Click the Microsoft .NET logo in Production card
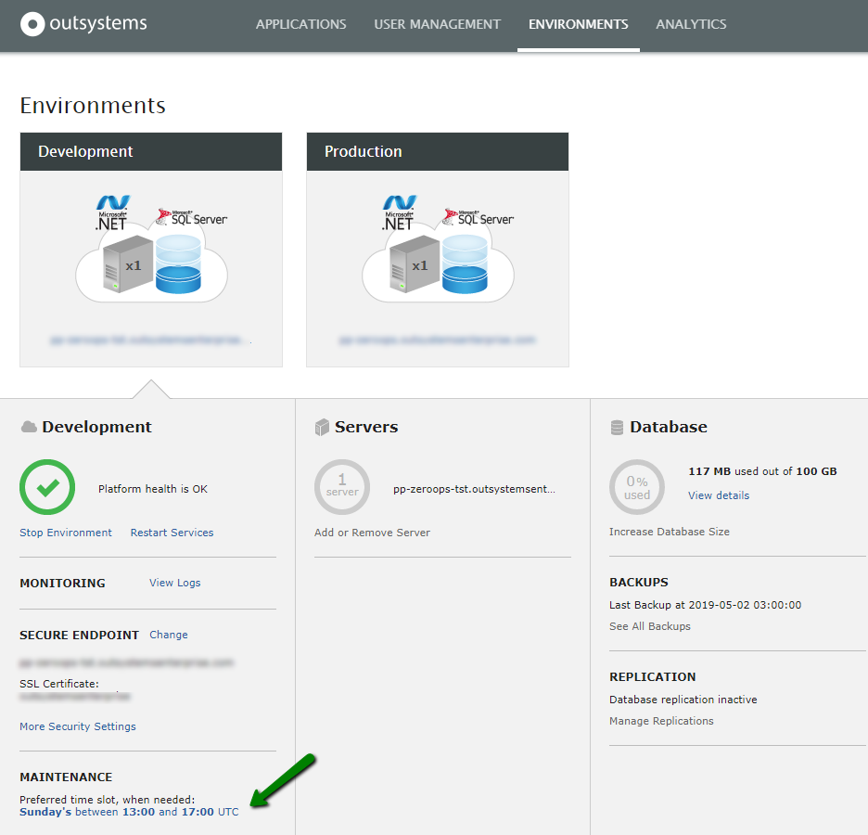 (399, 212)
